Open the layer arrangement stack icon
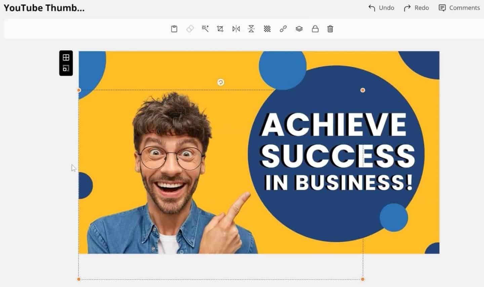The height and width of the screenshot is (287, 484). pos(299,29)
